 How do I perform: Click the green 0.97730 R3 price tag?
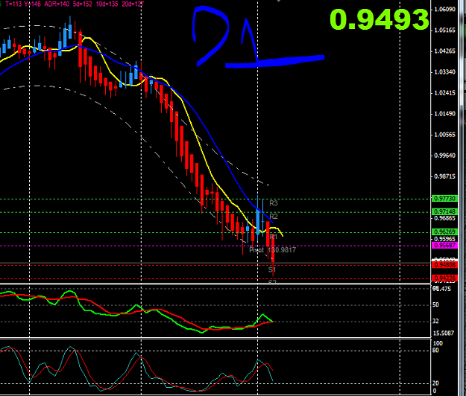pyautogui.click(x=444, y=198)
